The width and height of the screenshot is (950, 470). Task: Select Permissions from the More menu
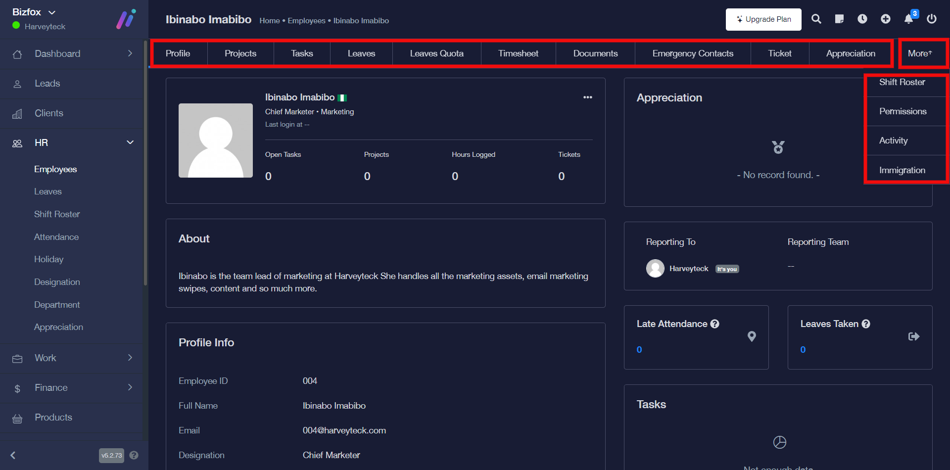(x=902, y=111)
